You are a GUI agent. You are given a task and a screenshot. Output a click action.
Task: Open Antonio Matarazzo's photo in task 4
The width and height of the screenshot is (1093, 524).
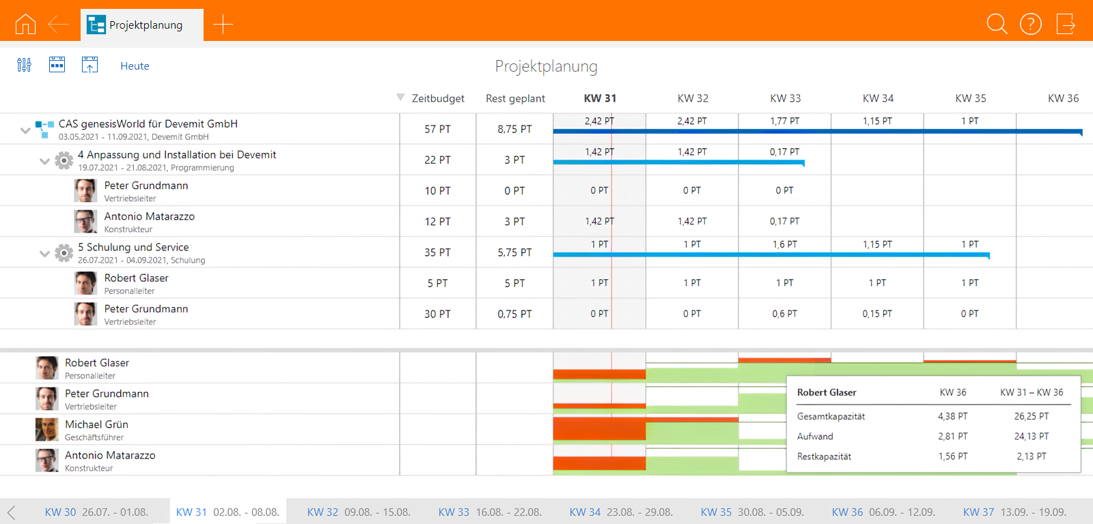click(85, 222)
